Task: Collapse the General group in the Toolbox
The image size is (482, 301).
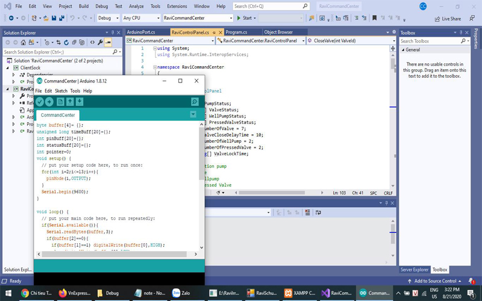Action: coord(403,50)
